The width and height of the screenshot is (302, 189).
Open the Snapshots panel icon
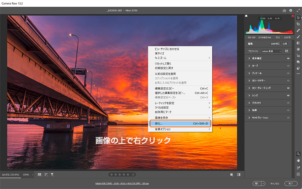(298, 62)
